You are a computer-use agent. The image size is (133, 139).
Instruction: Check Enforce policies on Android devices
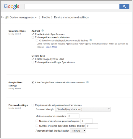click(33, 37)
